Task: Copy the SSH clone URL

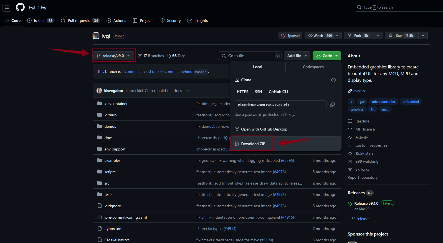Action: (332, 105)
